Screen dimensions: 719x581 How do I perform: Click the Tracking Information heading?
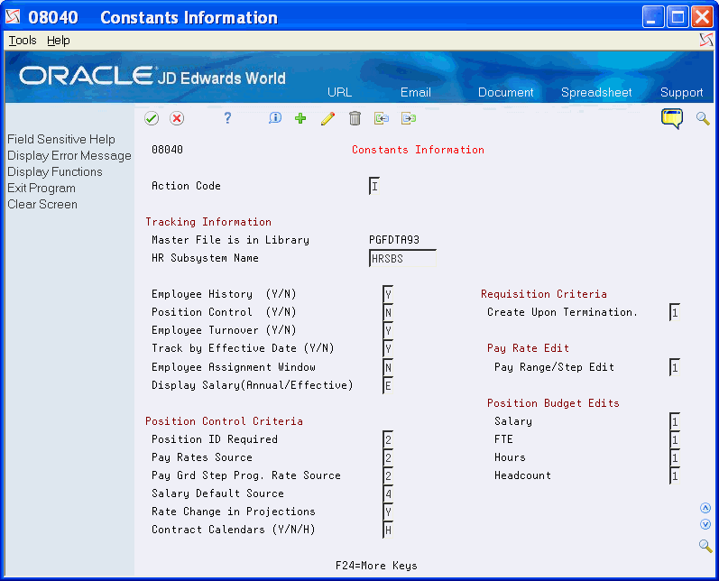pyautogui.click(x=208, y=222)
